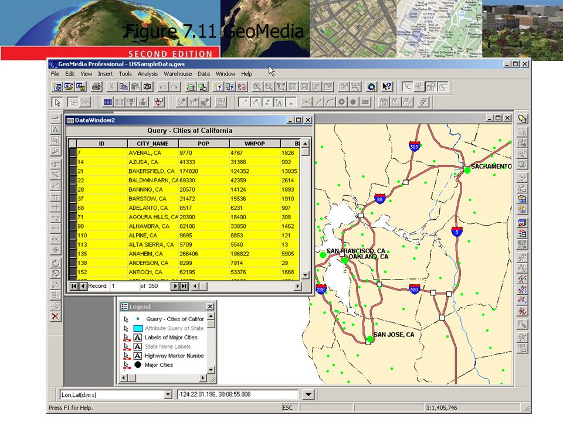The width and height of the screenshot is (563, 422).
Task: Select the row selector for BAKERSFIELD, CA
Action: coord(73,171)
